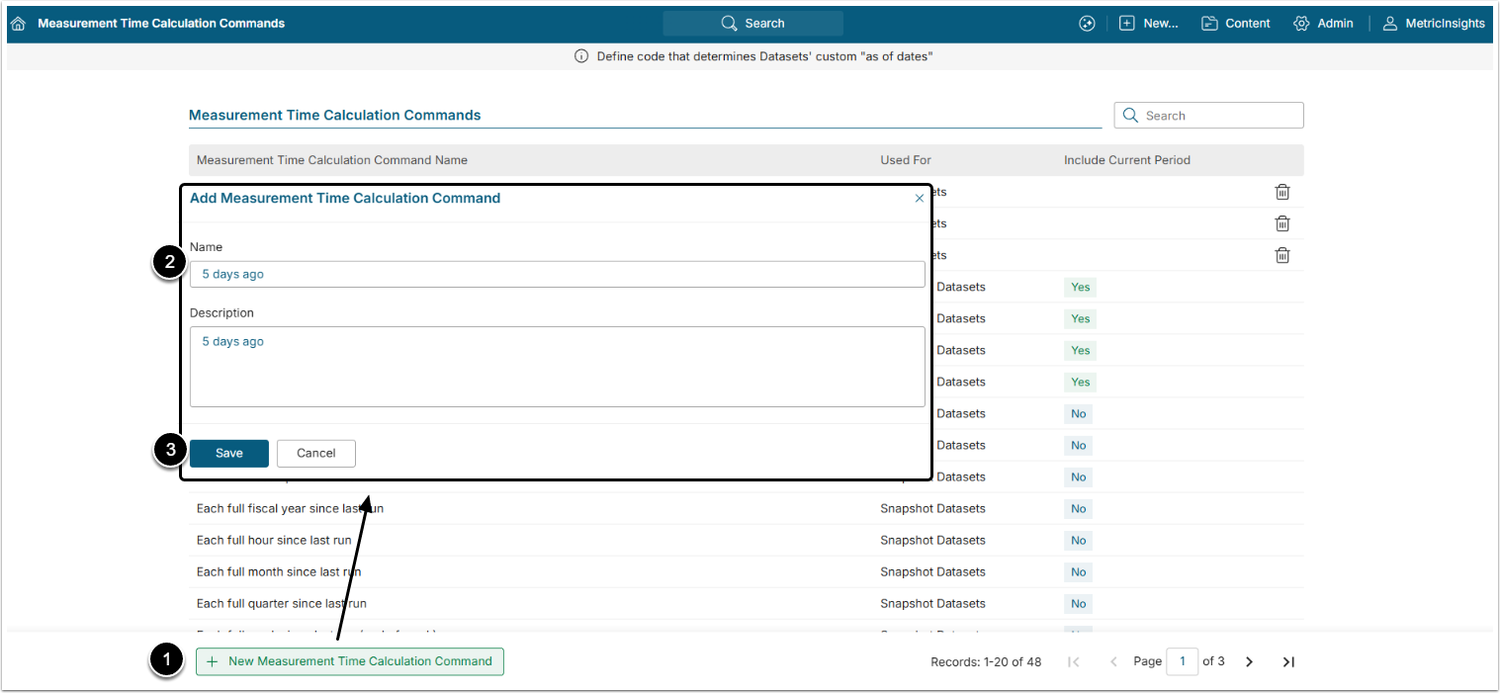Screen dimensions: 1500x693
Task: Jump to the last page icon
Action: tap(1288, 661)
